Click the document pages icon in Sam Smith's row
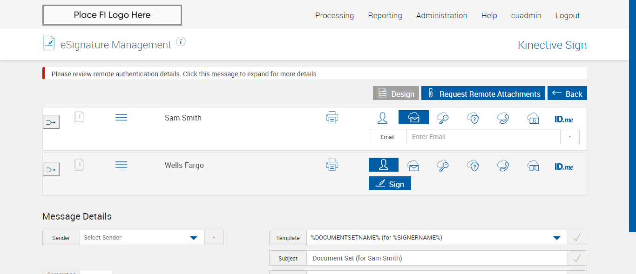 click(79, 117)
